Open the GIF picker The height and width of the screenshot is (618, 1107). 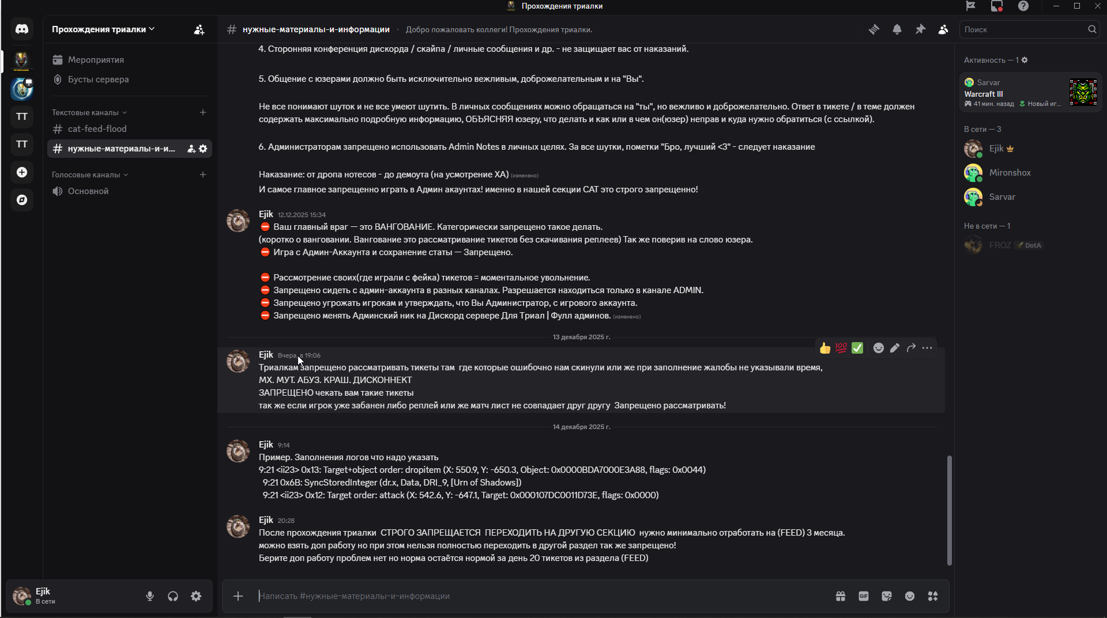864,596
